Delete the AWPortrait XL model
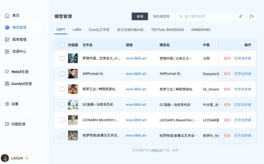This screenshot has width=264, height=164. [227, 74]
